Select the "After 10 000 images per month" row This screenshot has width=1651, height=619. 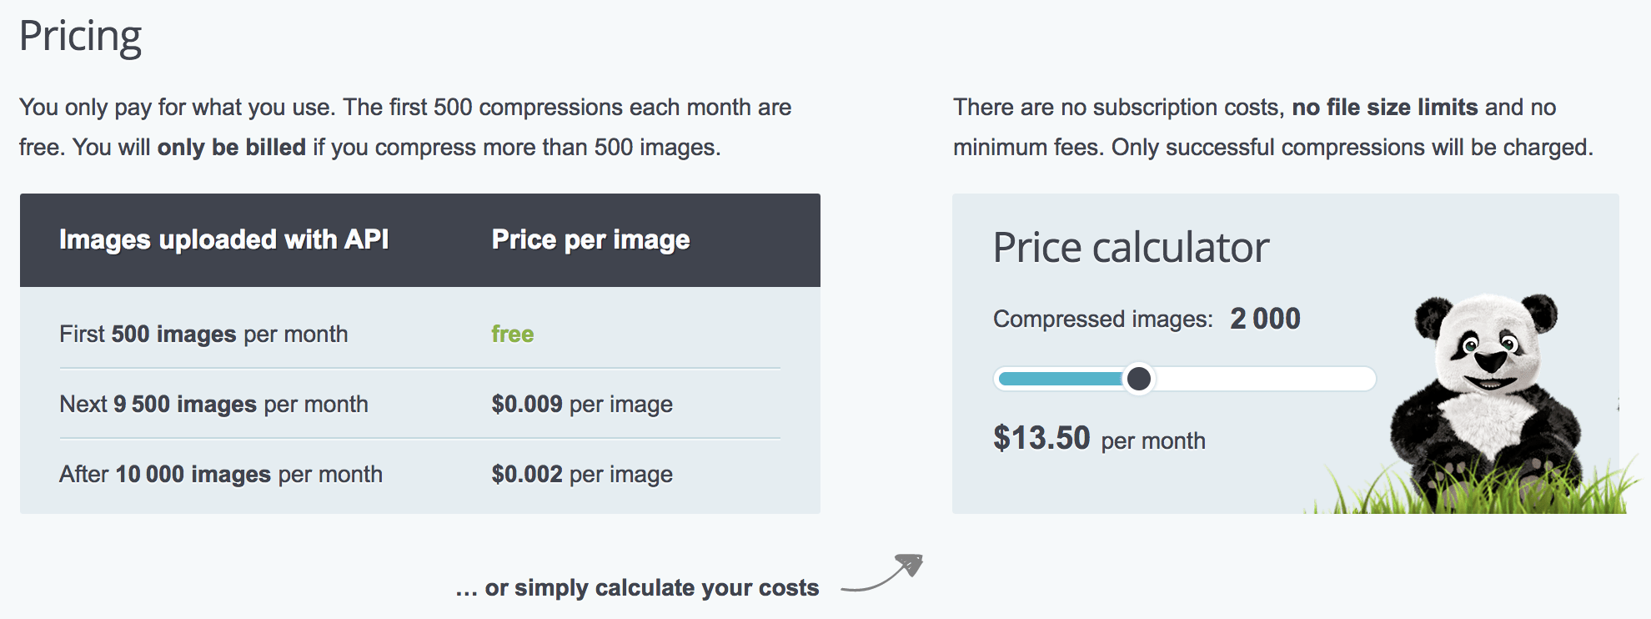pyautogui.click(x=420, y=474)
